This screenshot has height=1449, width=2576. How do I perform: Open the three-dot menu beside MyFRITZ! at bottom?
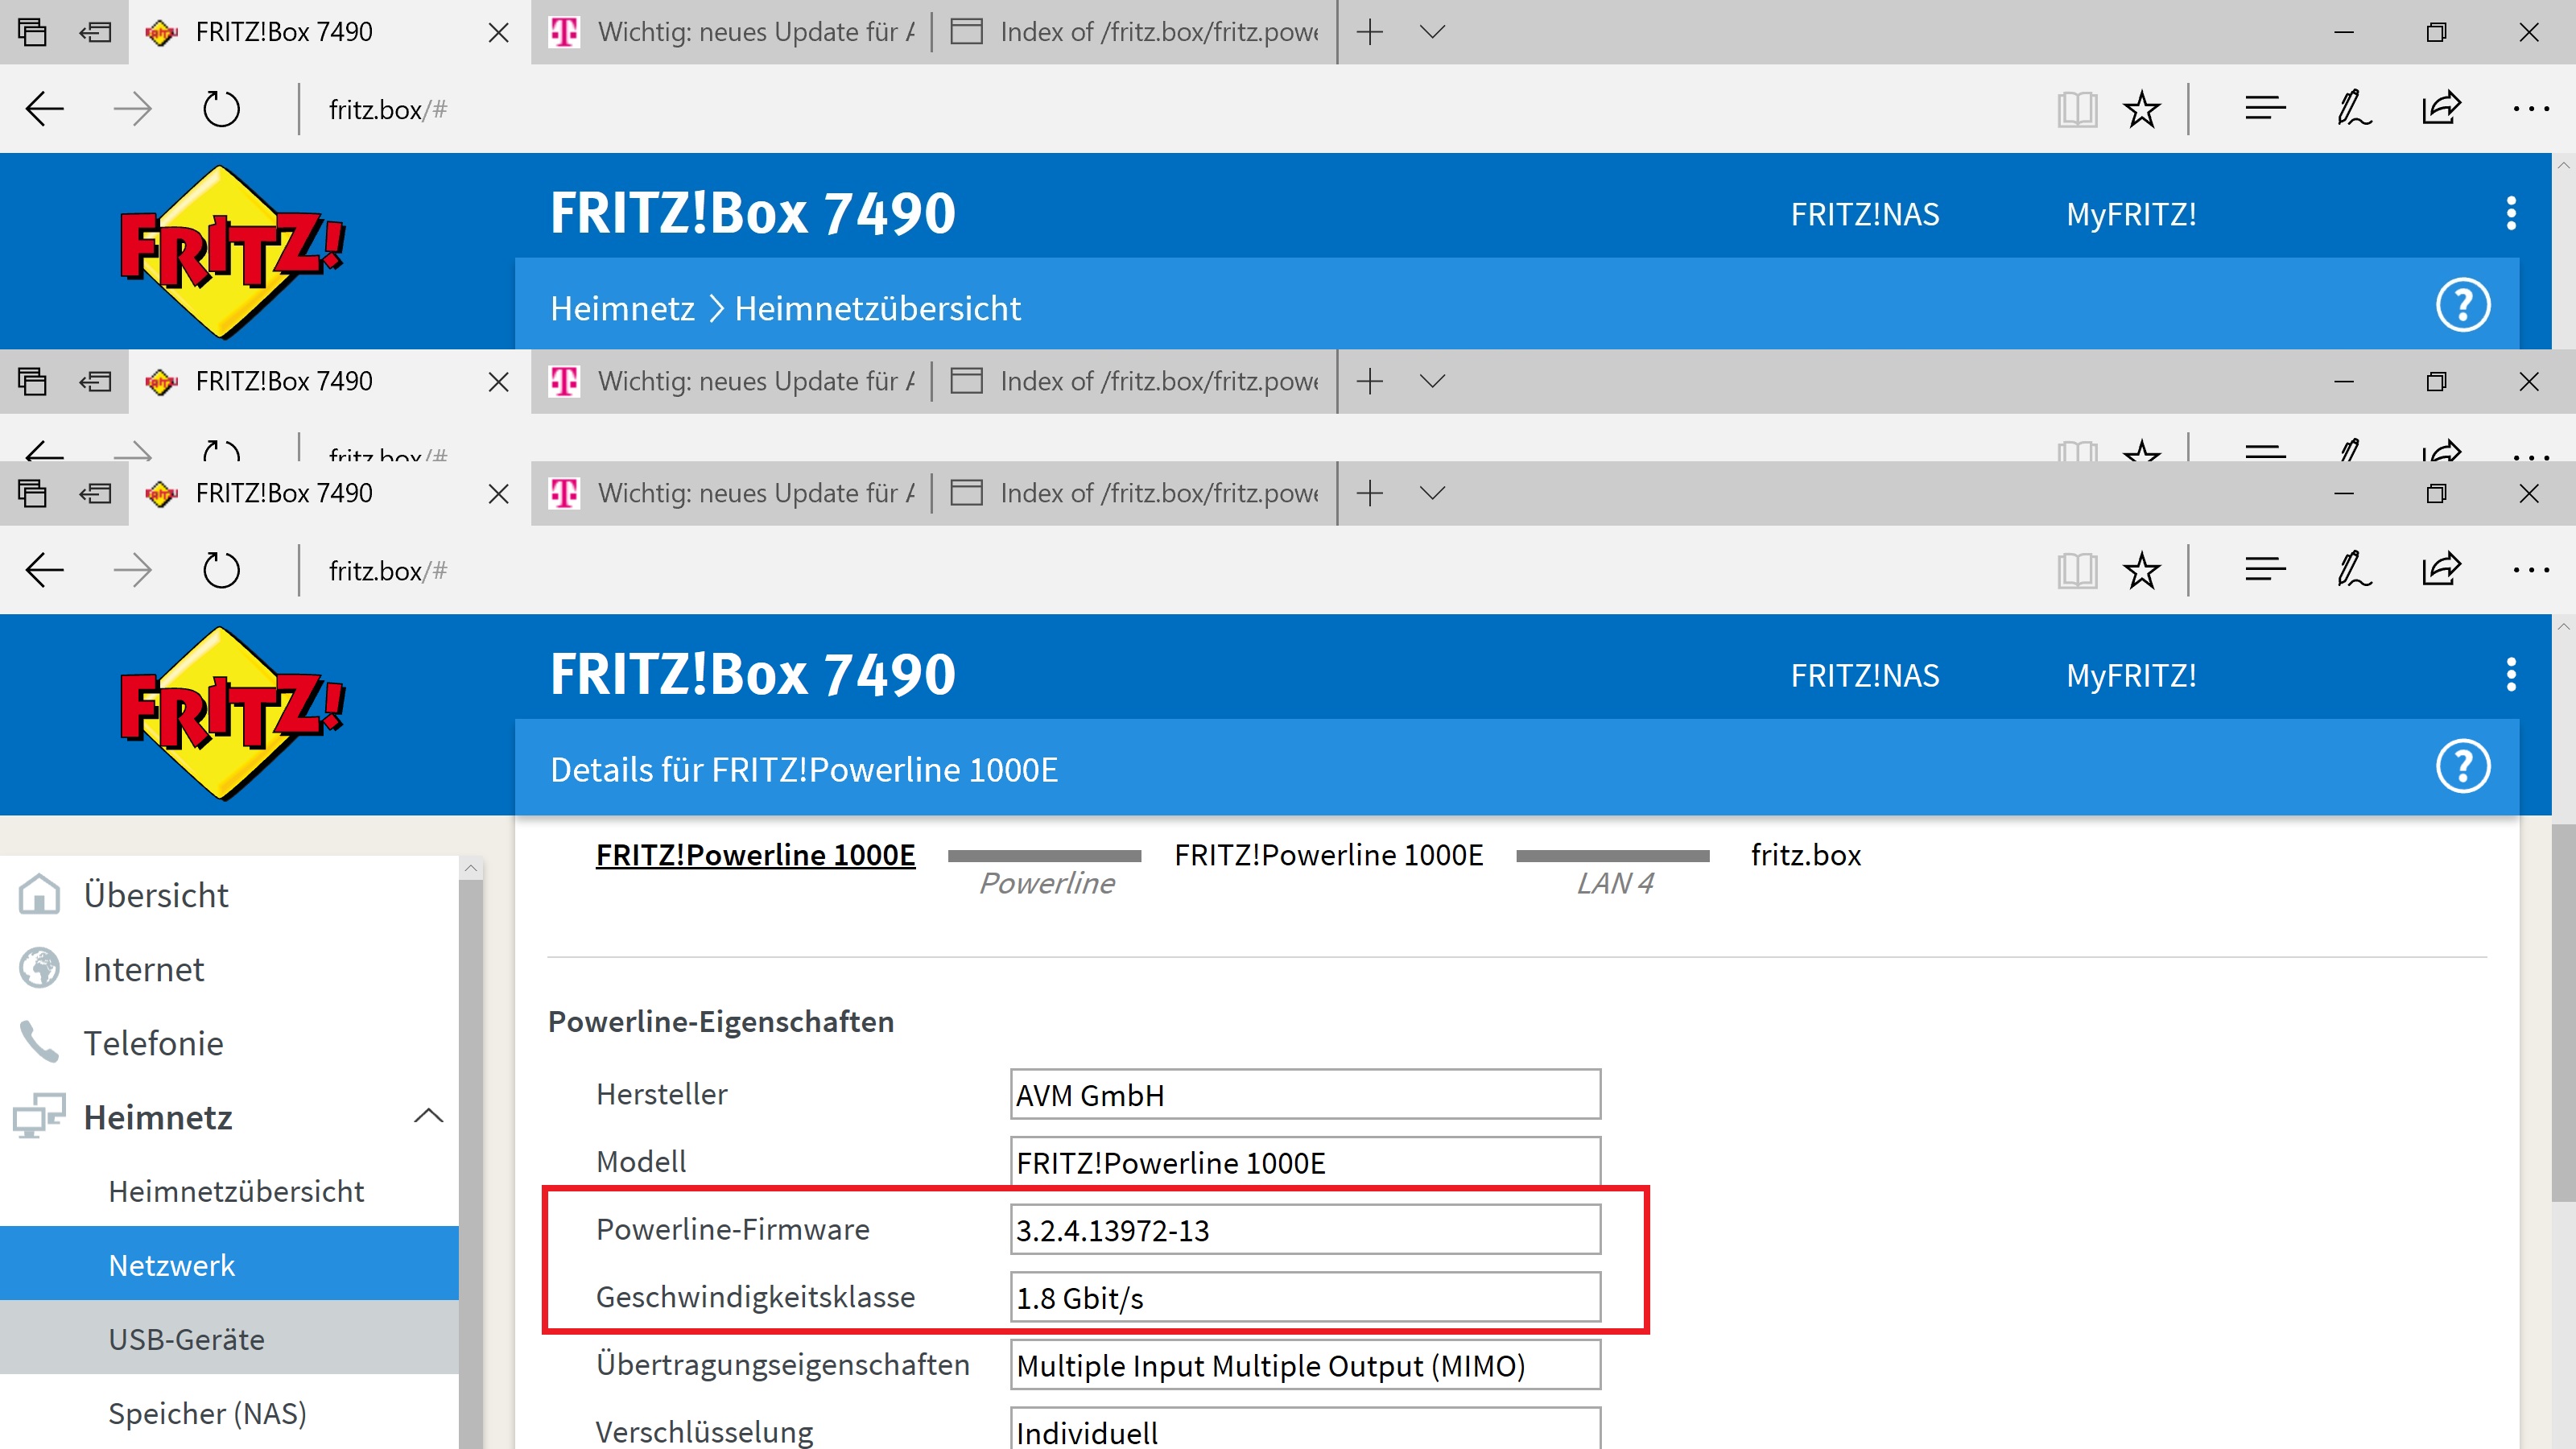2510,675
